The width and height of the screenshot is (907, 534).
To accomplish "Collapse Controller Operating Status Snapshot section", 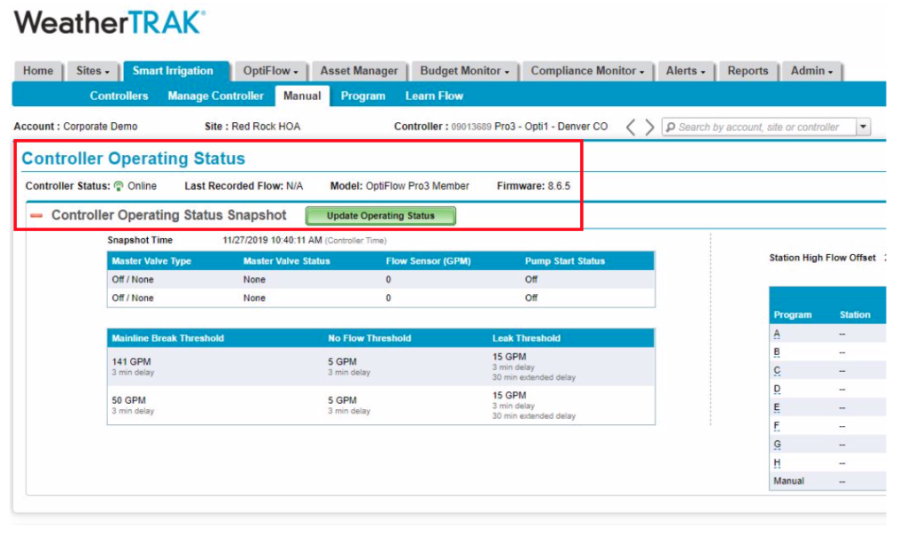I will point(36,216).
